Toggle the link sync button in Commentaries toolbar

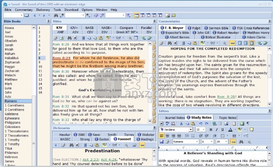pos(233,43)
